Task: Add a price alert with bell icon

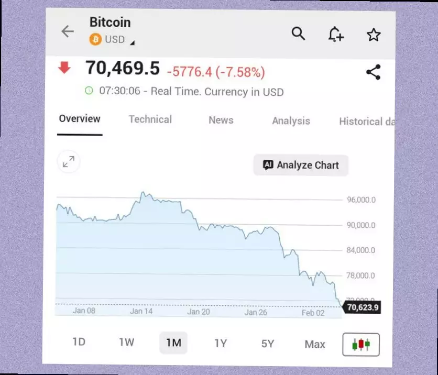Action: (335, 35)
